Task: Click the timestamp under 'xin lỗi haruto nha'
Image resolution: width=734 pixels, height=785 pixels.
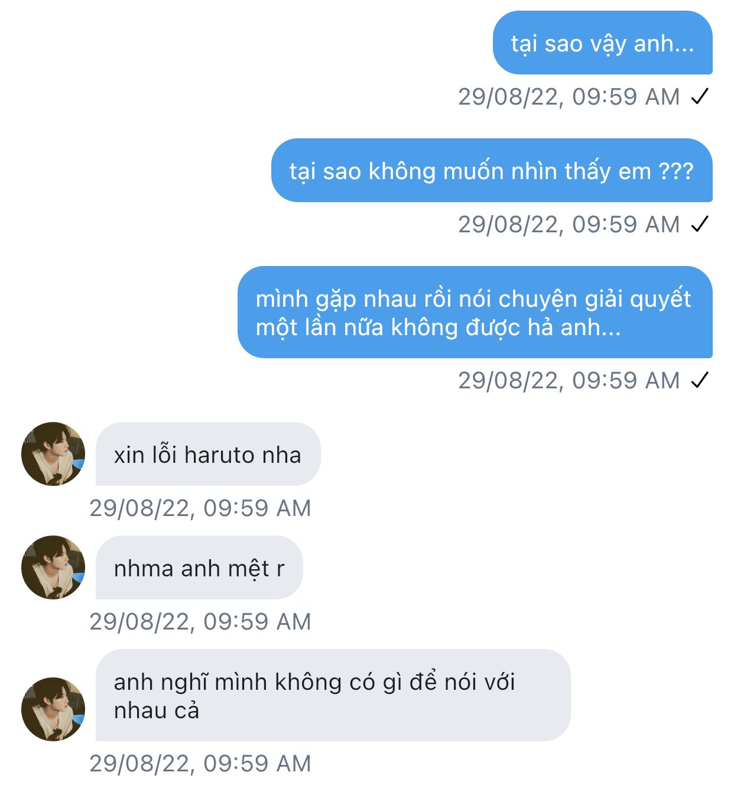Action: (x=200, y=508)
